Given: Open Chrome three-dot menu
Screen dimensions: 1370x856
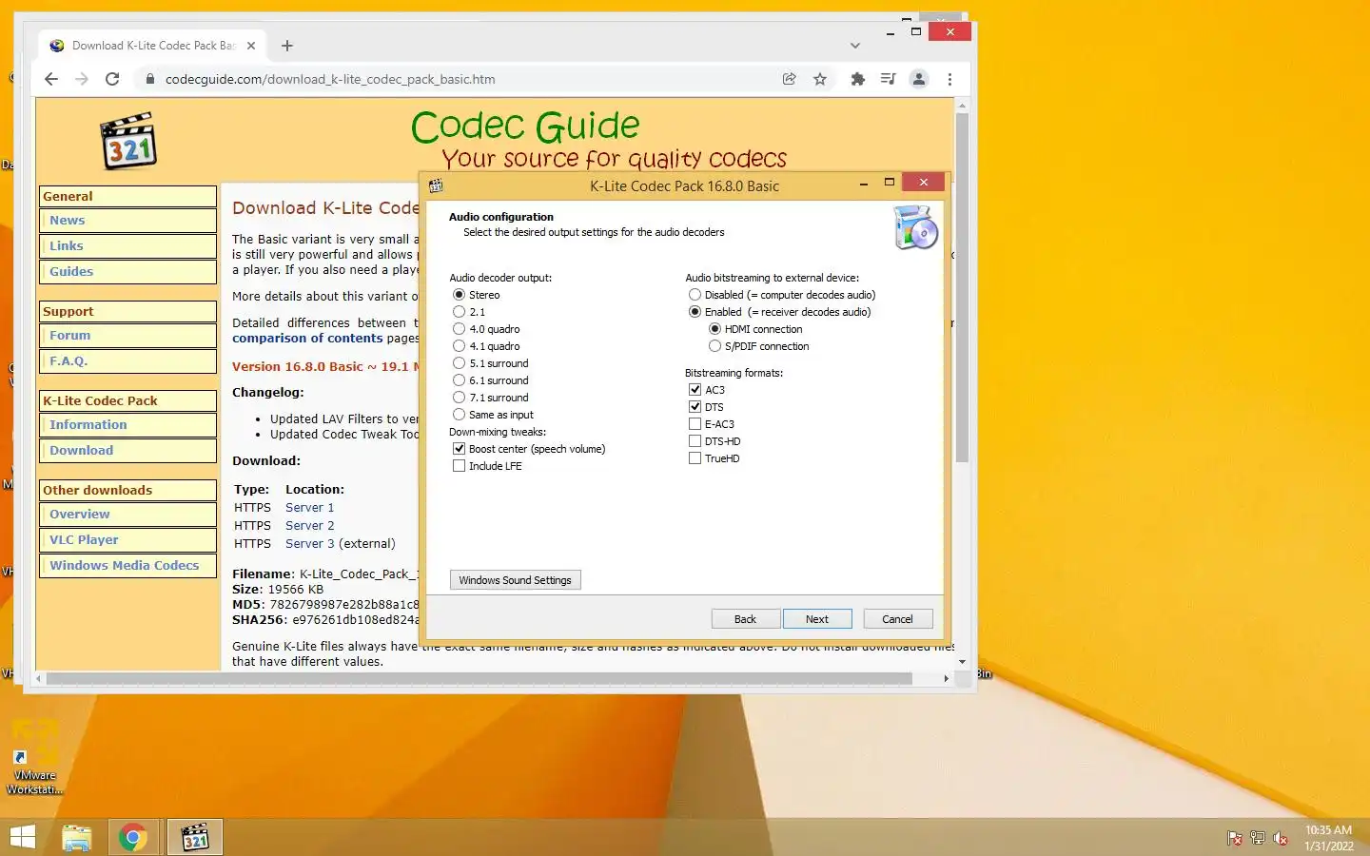Looking at the screenshot, I should pos(949,79).
